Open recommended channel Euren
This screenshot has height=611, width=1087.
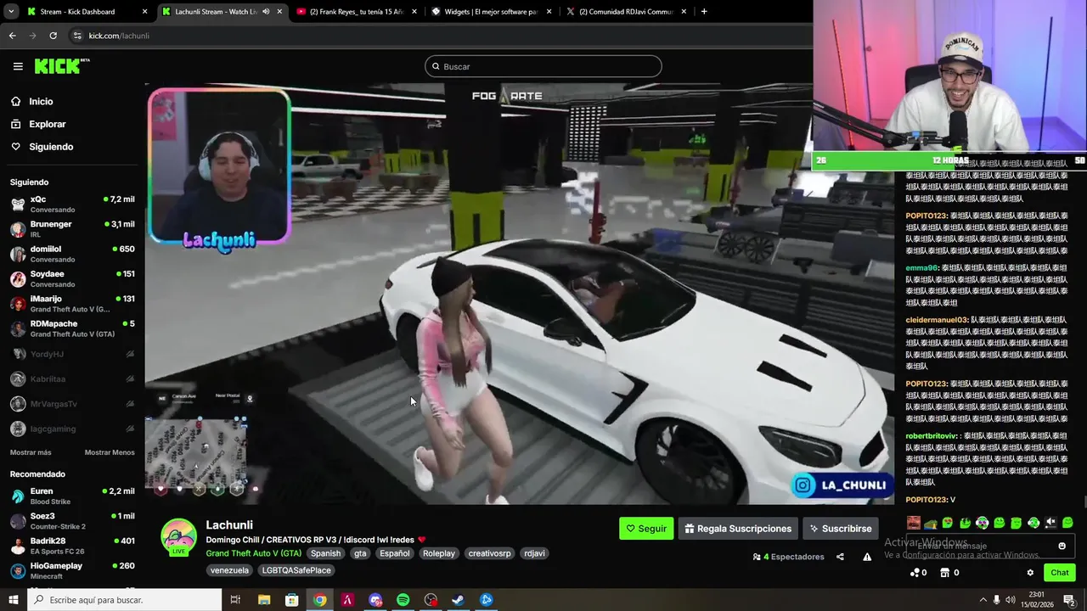click(x=72, y=496)
